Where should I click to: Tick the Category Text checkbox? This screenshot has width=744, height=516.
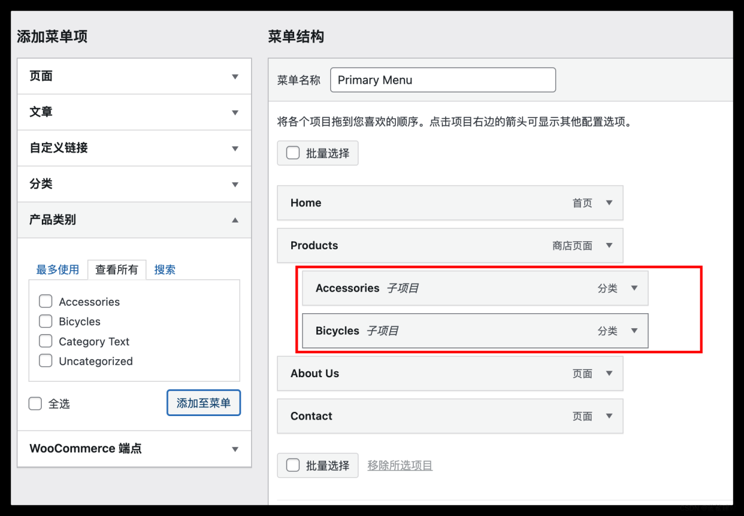(x=45, y=341)
